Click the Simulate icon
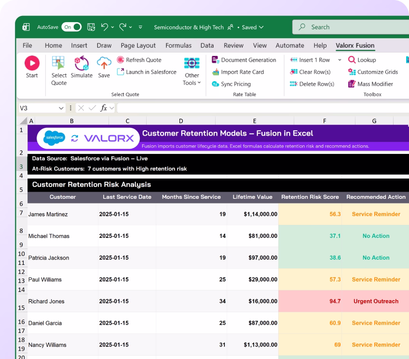This screenshot has width=409, height=359. (82, 63)
